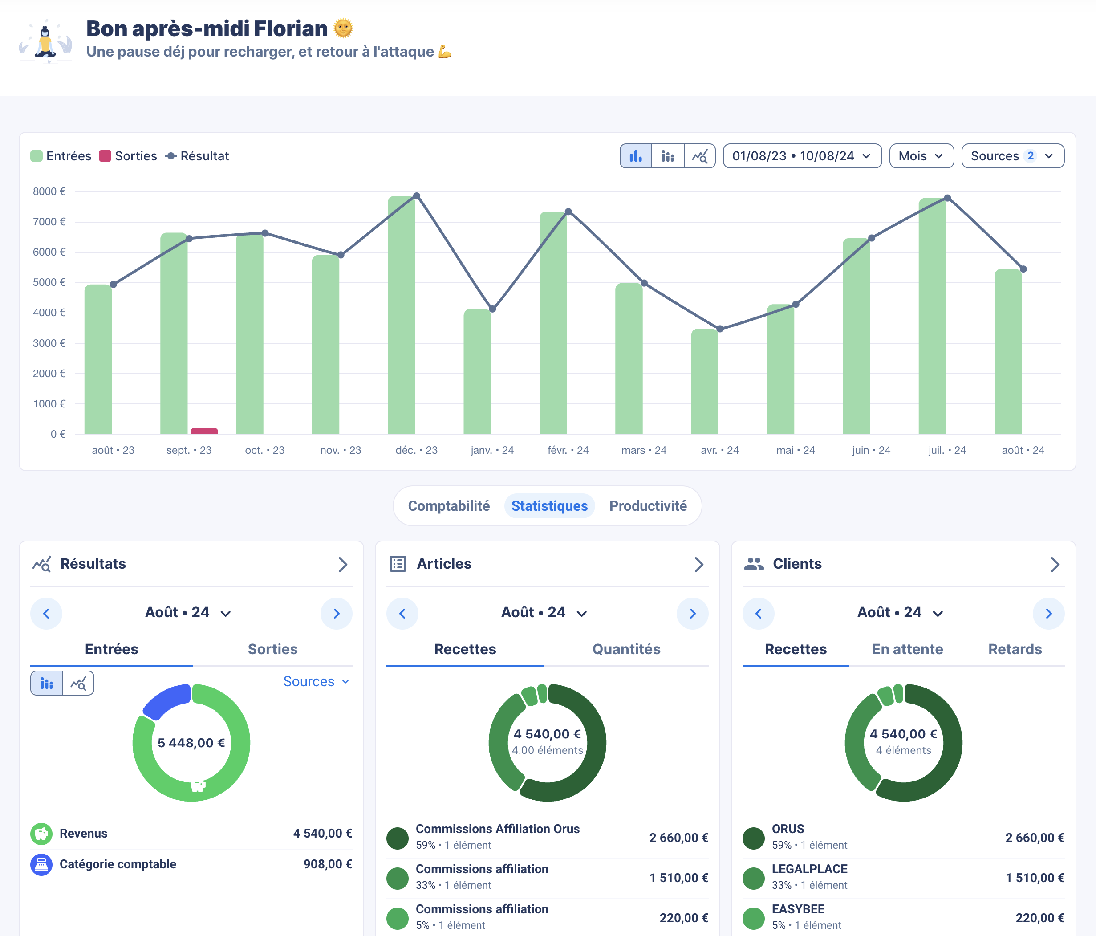Click the Résultats panel icon
This screenshot has width=1096, height=936.
click(42, 564)
